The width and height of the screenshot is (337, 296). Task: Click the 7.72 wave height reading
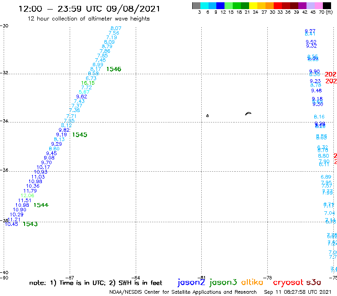87,88
